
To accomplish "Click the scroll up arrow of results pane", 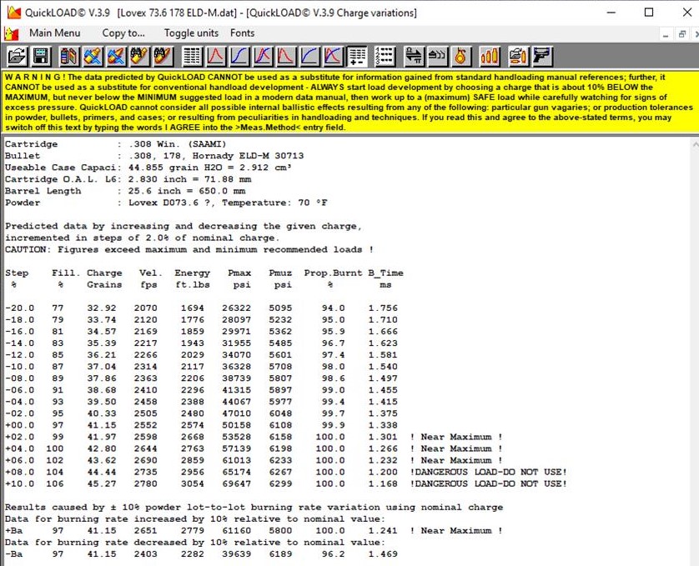I will point(695,144).
